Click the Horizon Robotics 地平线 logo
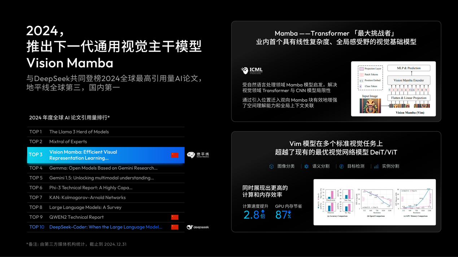Screen dimensions: 458x257 (x=198, y=155)
